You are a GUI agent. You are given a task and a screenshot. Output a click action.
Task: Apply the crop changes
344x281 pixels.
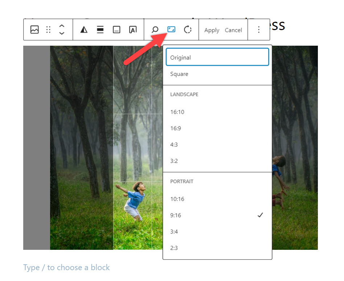212,30
